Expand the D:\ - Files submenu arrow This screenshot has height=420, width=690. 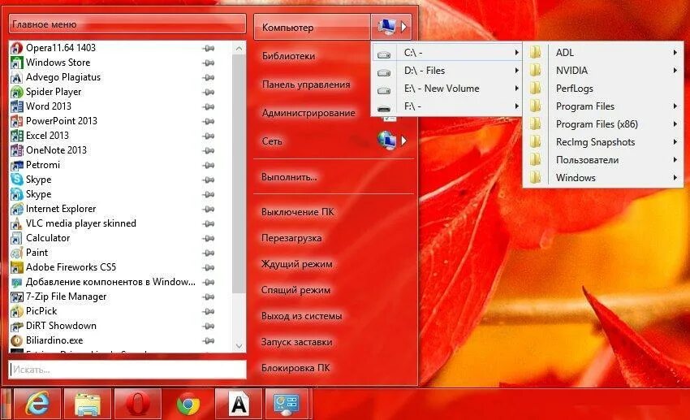pyautogui.click(x=516, y=71)
